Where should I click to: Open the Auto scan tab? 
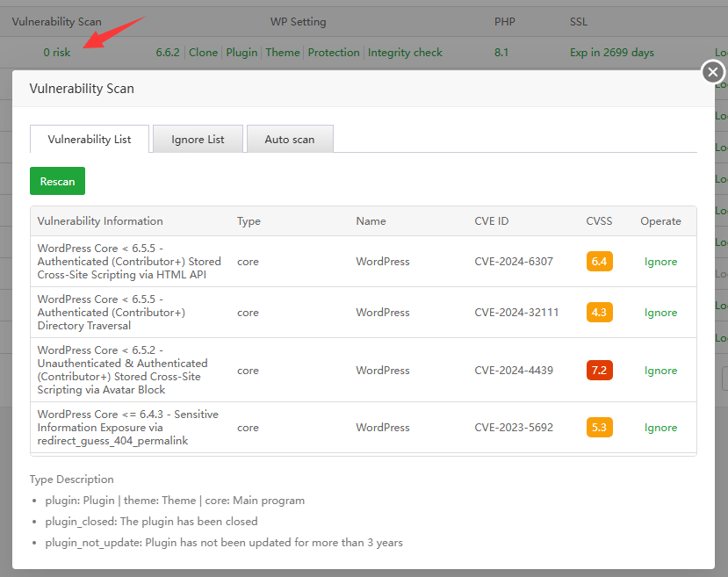tap(290, 140)
